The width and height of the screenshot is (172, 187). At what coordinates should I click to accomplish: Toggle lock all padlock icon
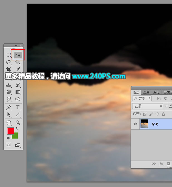(x=163, y=114)
